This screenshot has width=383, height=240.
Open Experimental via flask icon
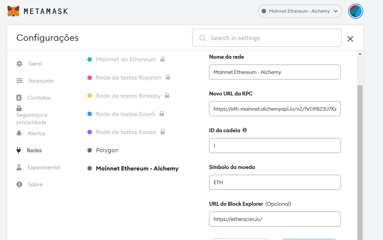19,167
